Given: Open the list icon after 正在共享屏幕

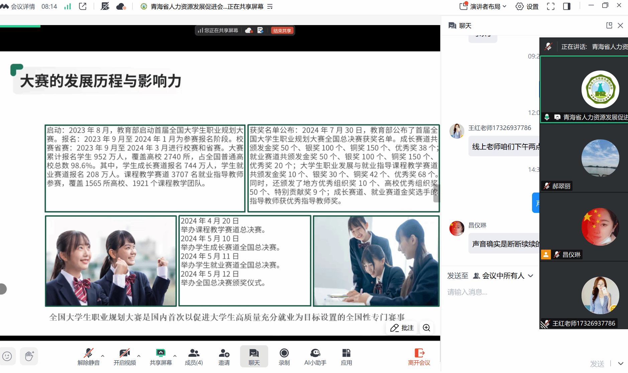Looking at the screenshot, I should (x=270, y=7).
